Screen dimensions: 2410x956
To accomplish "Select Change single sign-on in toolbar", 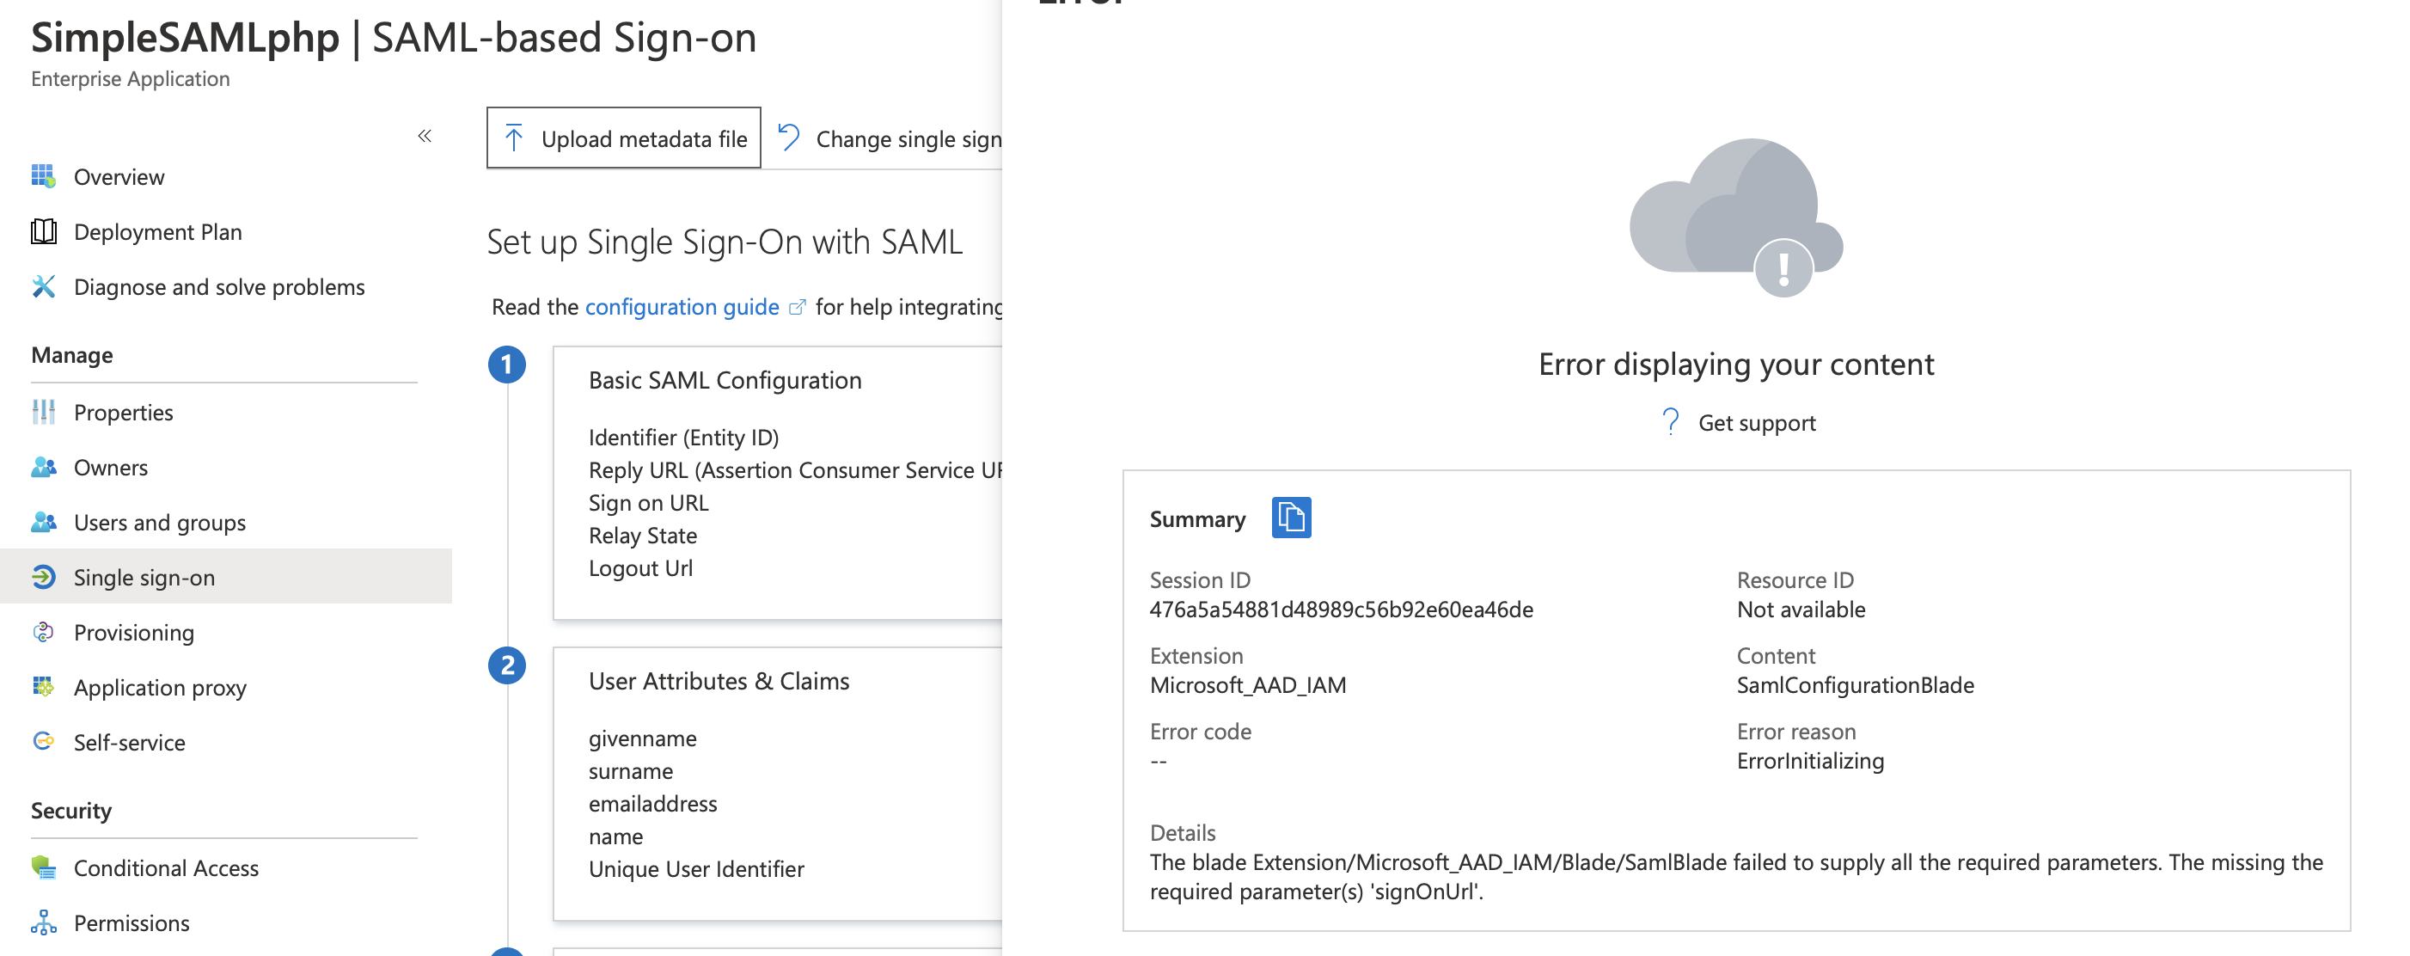I will click(898, 138).
